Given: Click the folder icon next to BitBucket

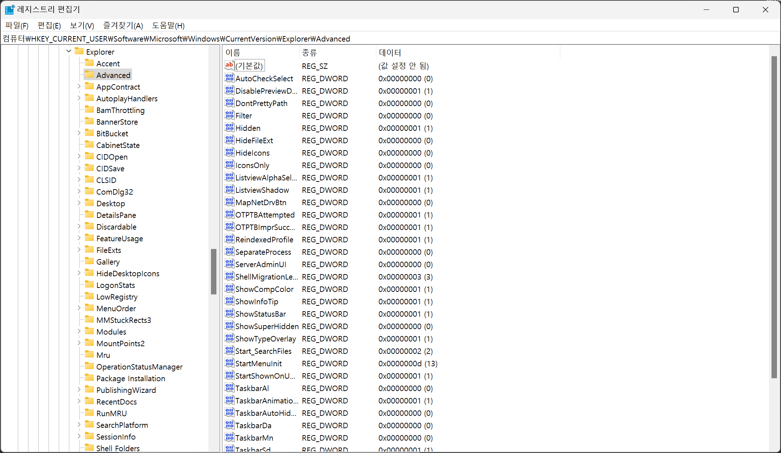Looking at the screenshot, I should click(x=89, y=133).
